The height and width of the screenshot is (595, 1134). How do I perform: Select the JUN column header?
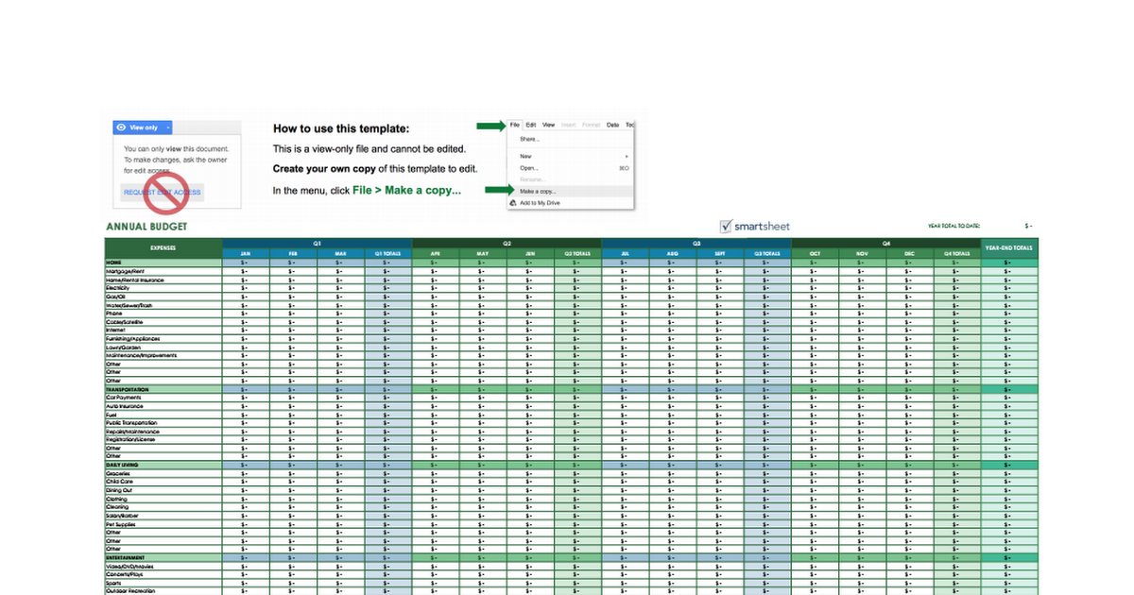click(x=530, y=253)
